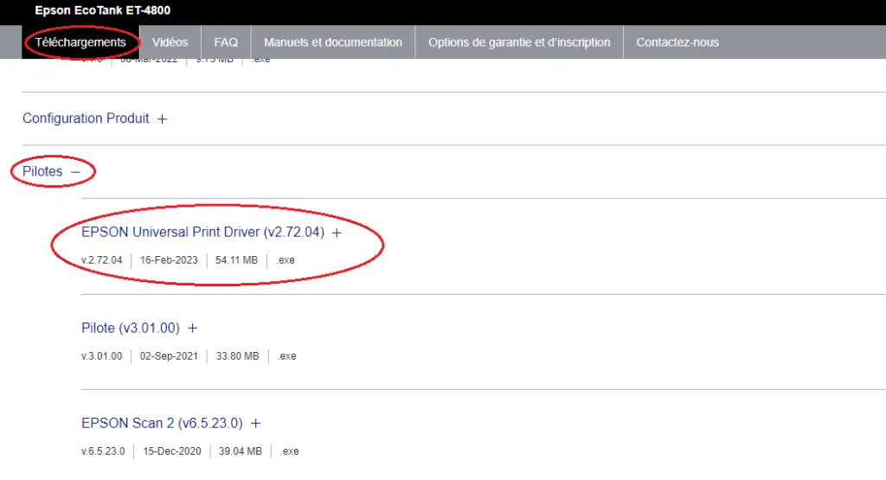Click file size 33.80 MB

click(237, 356)
